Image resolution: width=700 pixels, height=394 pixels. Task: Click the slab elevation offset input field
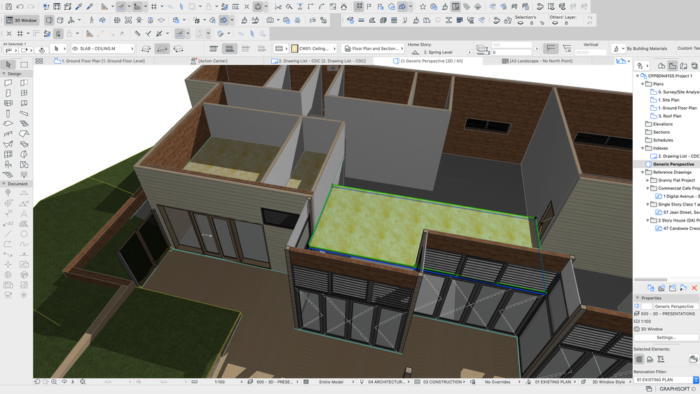tap(512, 53)
